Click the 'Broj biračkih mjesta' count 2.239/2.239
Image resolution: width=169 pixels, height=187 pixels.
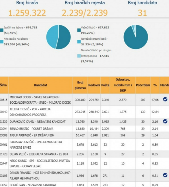pyautogui.click(x=84, y=13)
